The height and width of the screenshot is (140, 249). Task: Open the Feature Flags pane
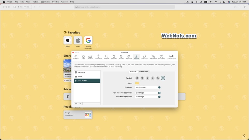pyautogui.click(x=171, y=57)
